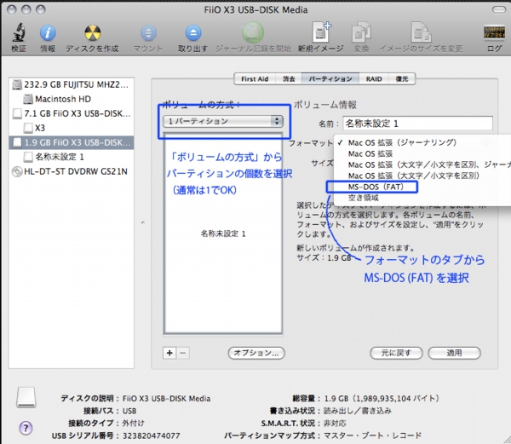
Task: Switch to the First Aid tab
Action: tap(255, 78)
